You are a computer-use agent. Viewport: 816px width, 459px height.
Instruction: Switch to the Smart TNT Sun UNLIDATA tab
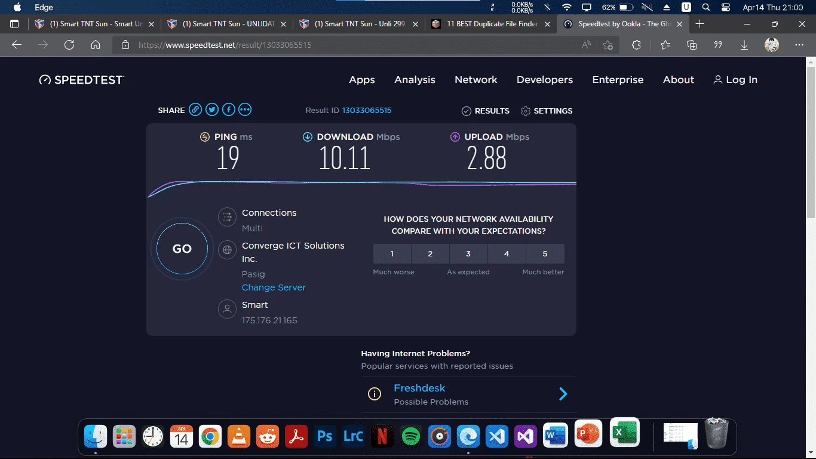(x=228, y=24)
